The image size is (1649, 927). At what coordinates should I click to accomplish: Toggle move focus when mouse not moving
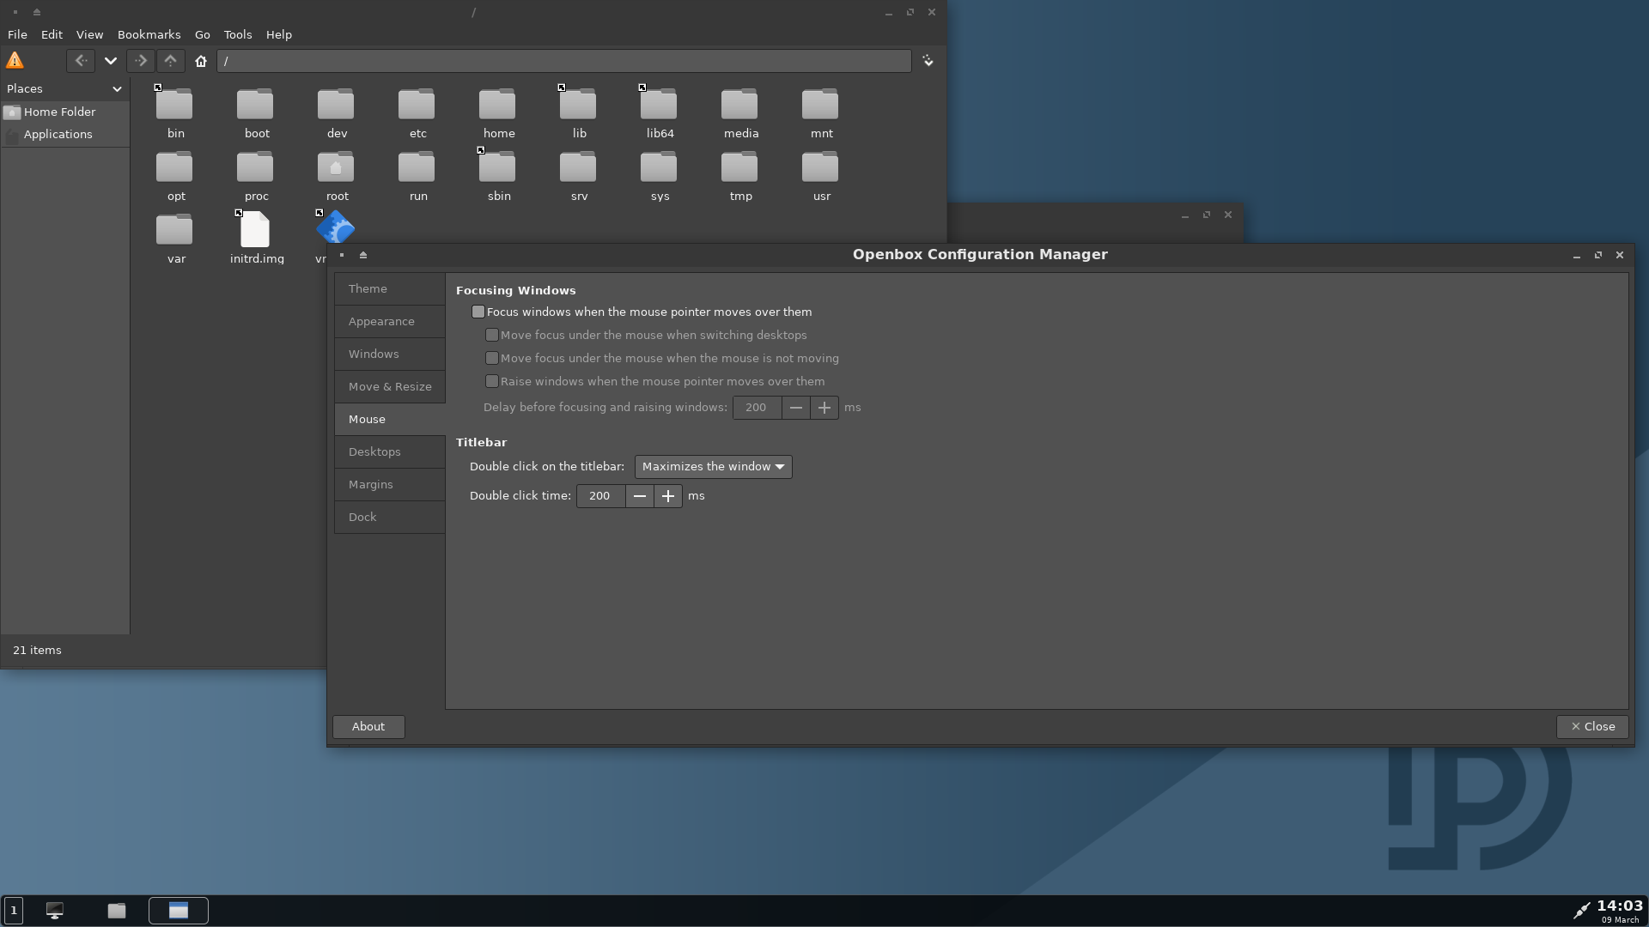[492, 359]
